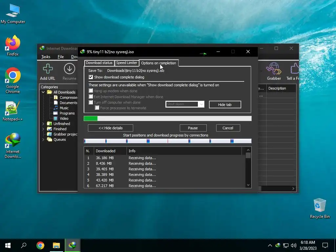336x252 pixels.
Task: Toggle Force processes to terminate
Action: (x=97, y=108)
